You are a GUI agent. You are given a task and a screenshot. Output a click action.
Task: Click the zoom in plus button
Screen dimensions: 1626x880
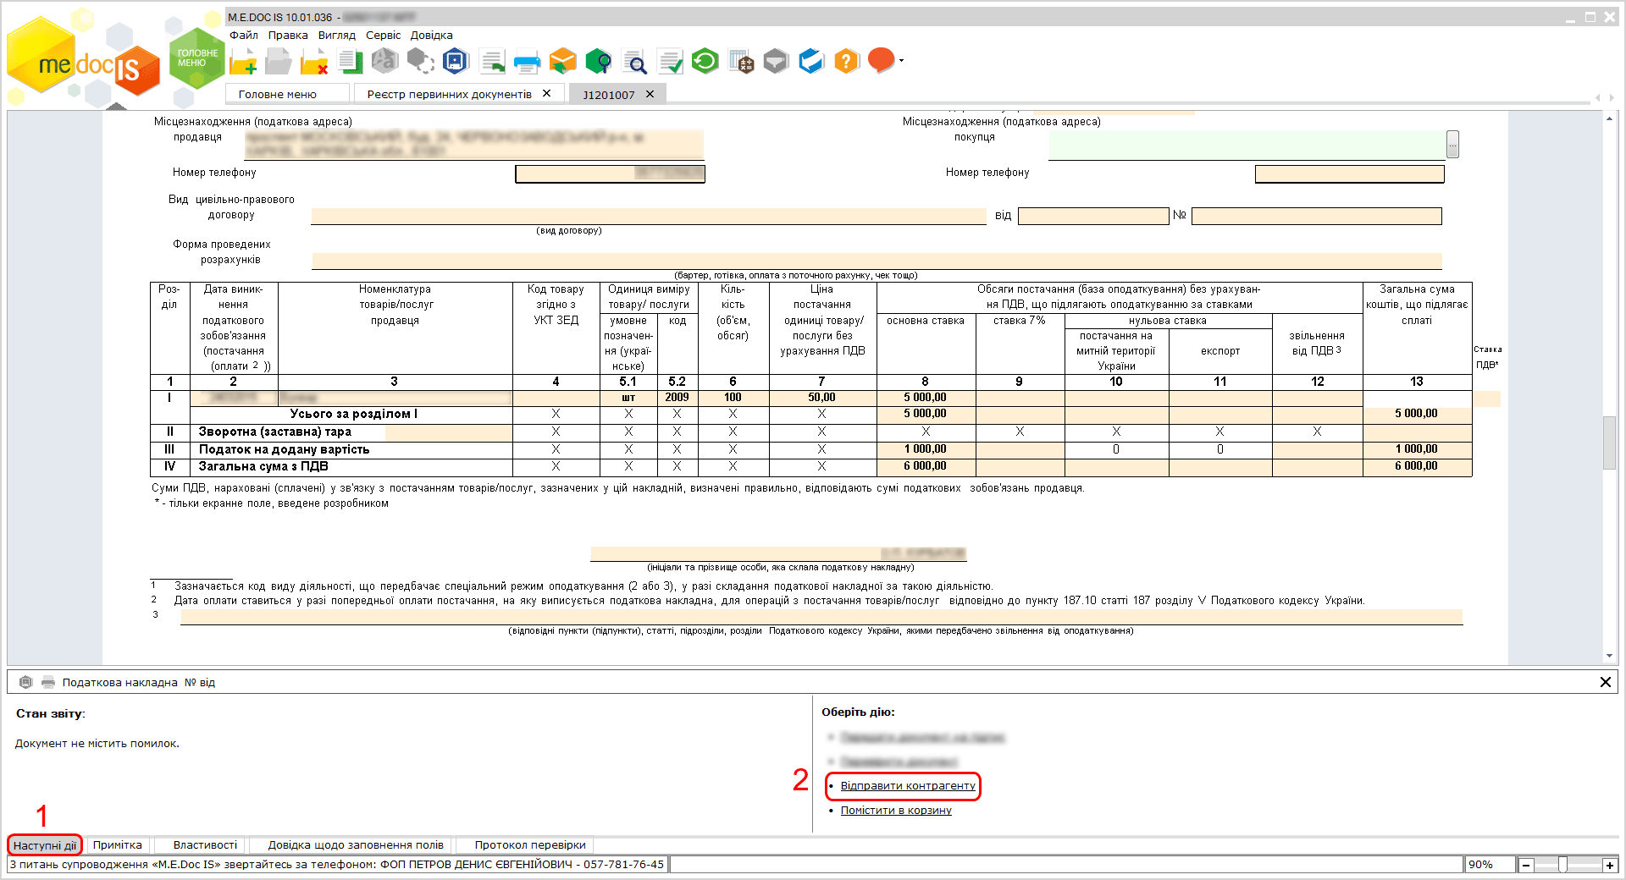point(1610,865)
